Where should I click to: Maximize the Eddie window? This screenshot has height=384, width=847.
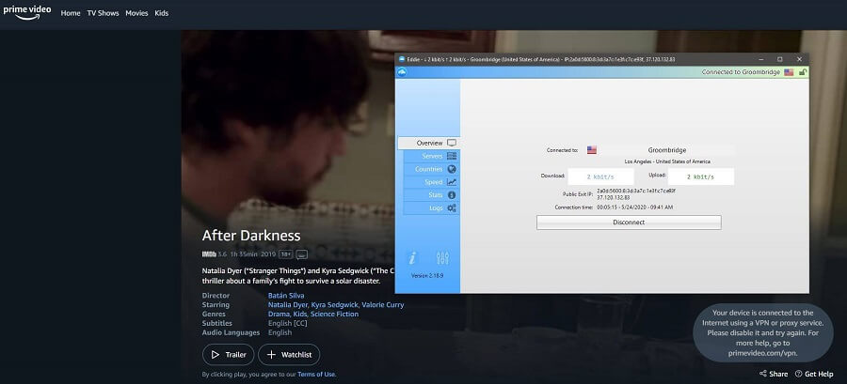[780, 59]
